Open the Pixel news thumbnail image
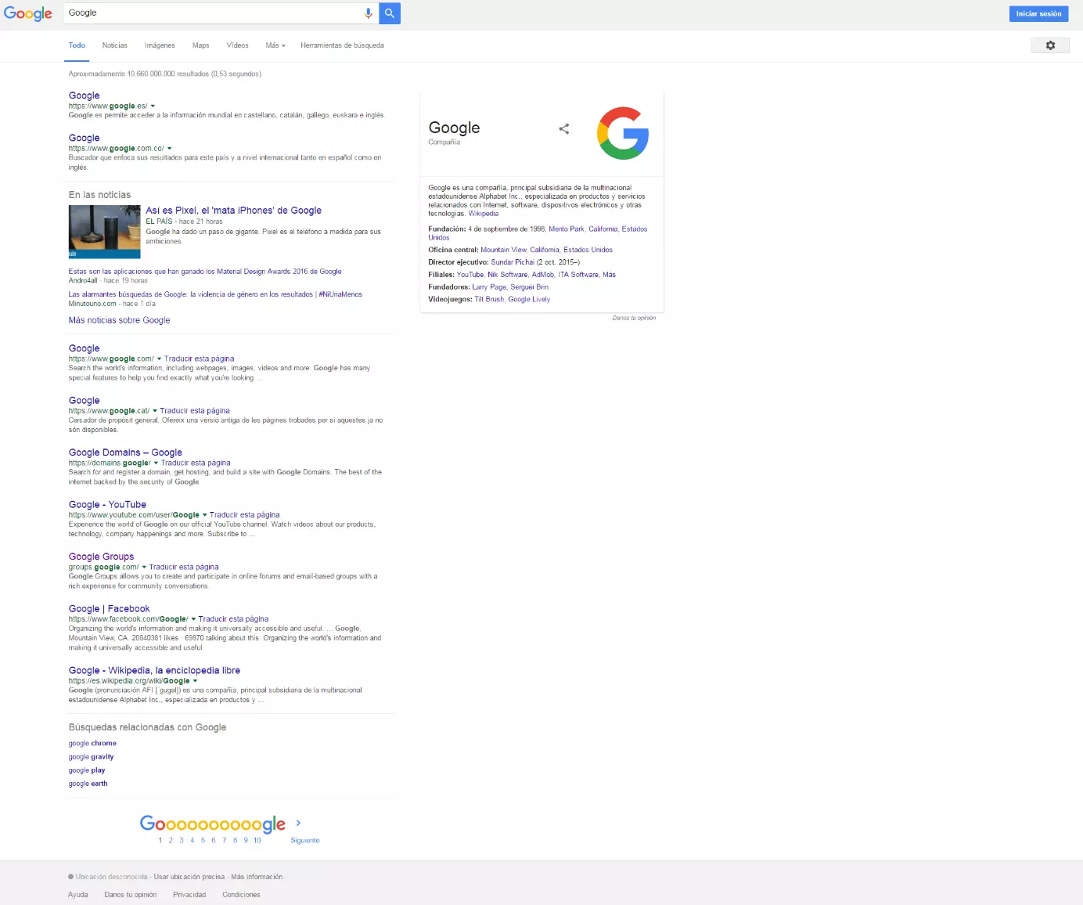The image size is (1083, 905). (x=105, y=232)
